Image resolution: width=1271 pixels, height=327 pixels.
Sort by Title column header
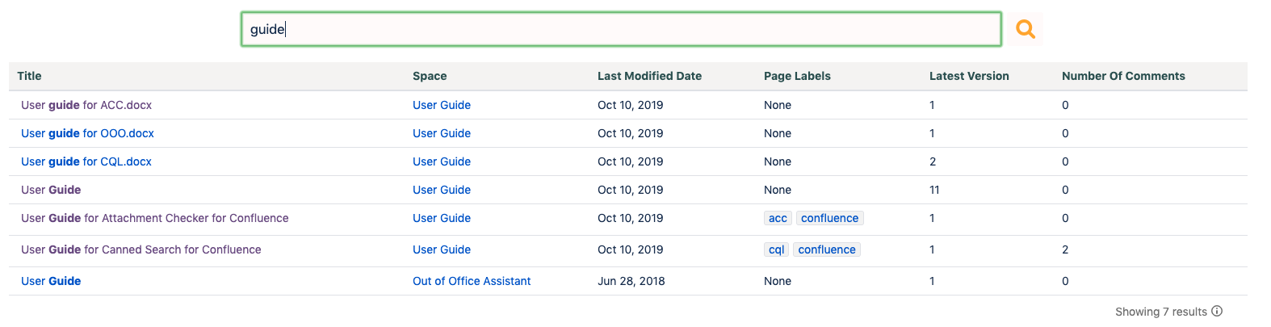29,76
